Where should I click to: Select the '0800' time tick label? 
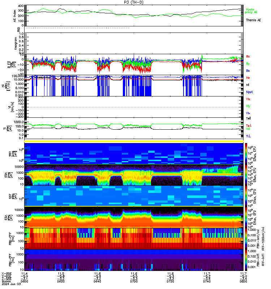point(243,281)
